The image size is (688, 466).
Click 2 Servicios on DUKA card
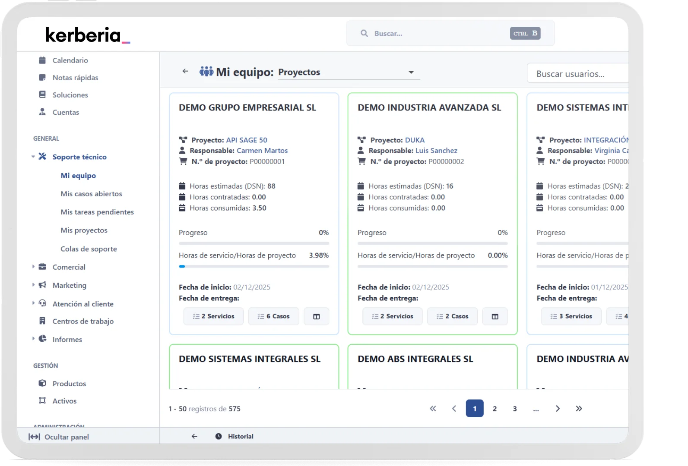(392, 316)
